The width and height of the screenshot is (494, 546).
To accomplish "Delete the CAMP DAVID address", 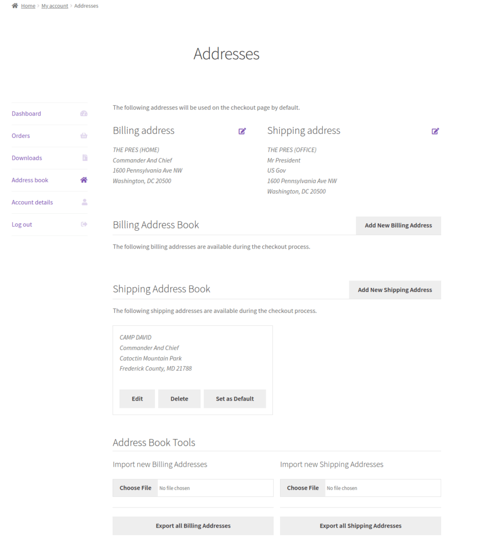I will point(179,399).
